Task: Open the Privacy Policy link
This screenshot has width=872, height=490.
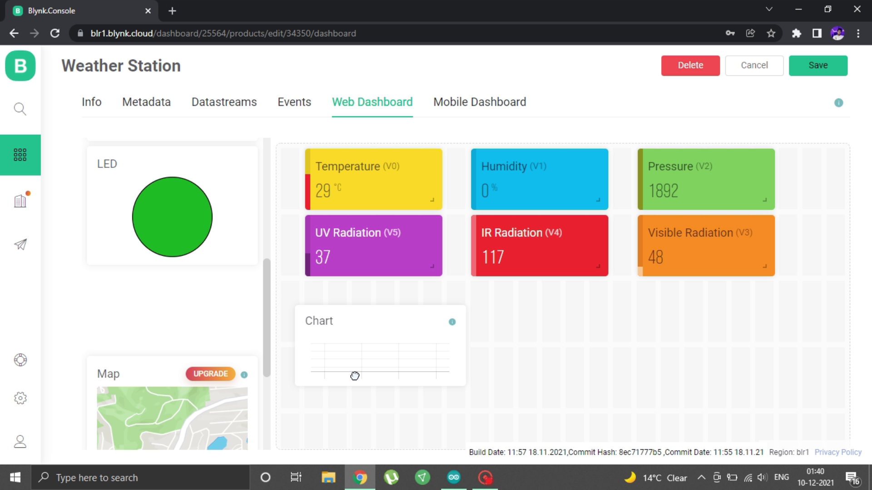Action: 837,452
